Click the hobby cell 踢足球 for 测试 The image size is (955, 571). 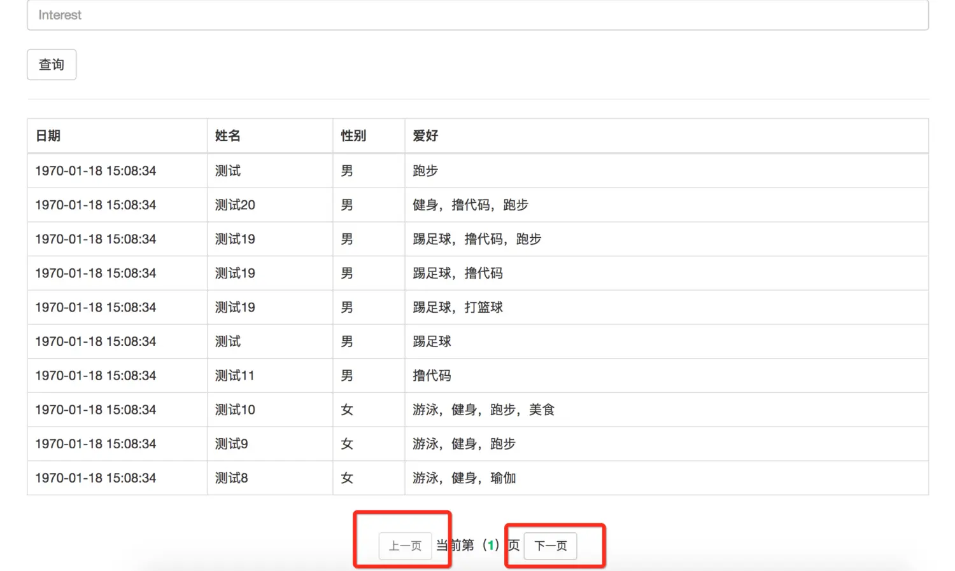[431, 341]
